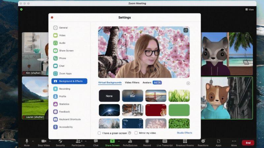Open Share Screen settings

click(63, 51)
